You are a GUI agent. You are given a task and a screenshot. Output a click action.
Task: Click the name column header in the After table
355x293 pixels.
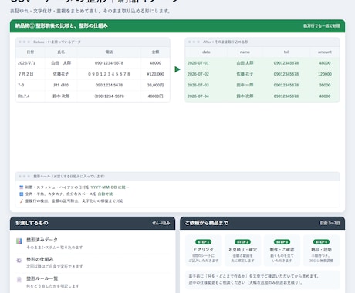(x=245, y=52)
